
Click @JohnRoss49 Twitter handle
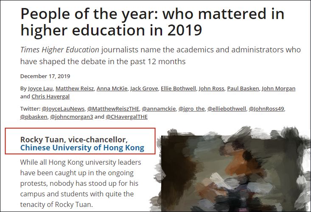click(266, 109)
